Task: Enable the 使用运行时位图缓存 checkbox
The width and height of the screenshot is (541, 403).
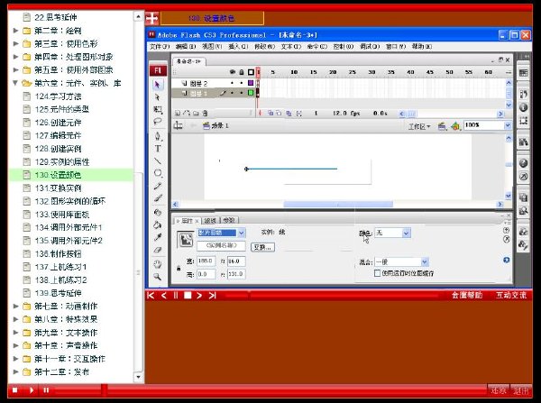Action: point(378,273)
